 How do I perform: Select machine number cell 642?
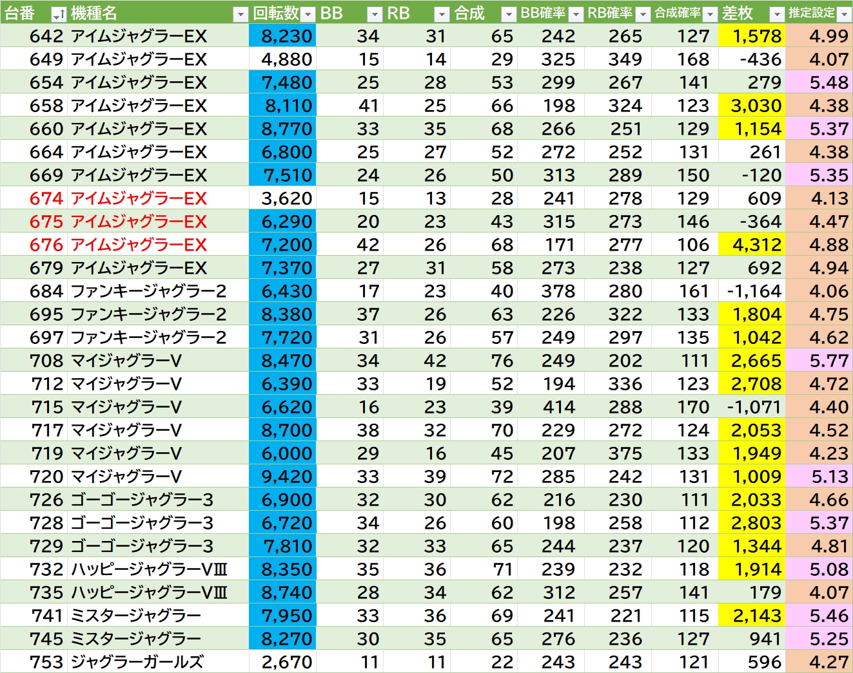pos(34,36)
